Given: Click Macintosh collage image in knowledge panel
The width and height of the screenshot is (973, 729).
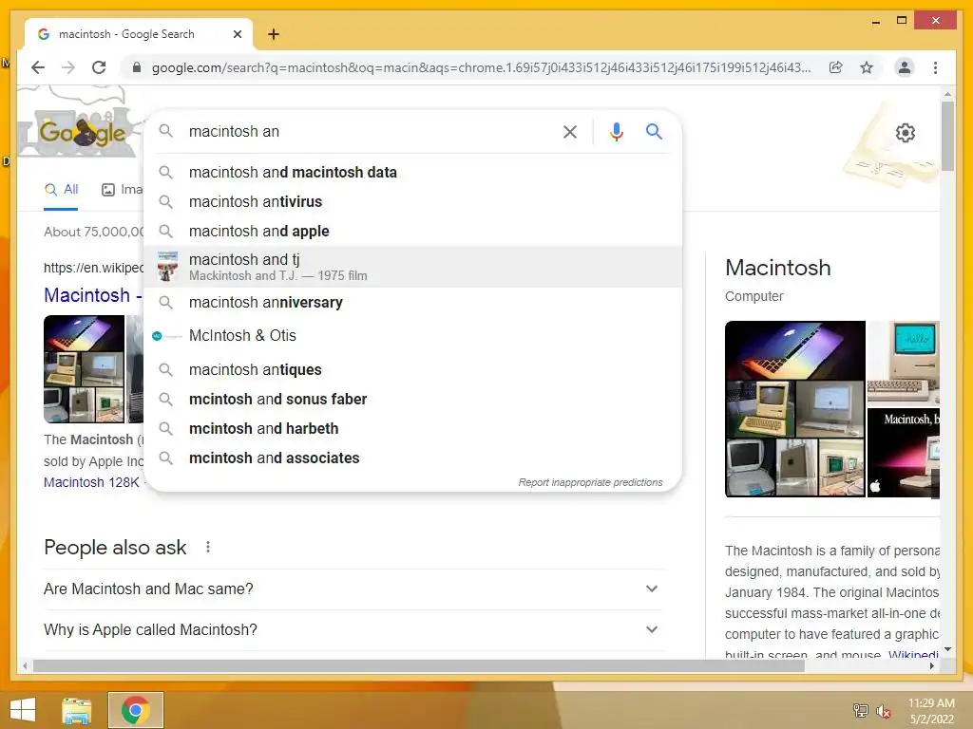Looking at the screenshot, I should click(795, 409).
